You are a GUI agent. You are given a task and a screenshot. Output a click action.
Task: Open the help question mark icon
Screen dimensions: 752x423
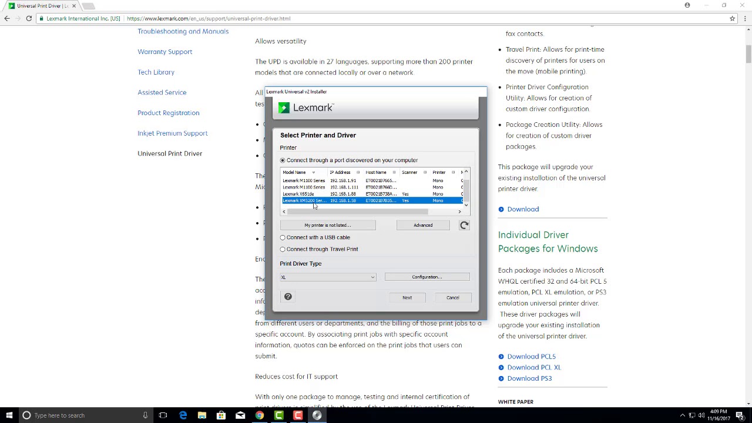pyautogui.click(x=288, y=297)
